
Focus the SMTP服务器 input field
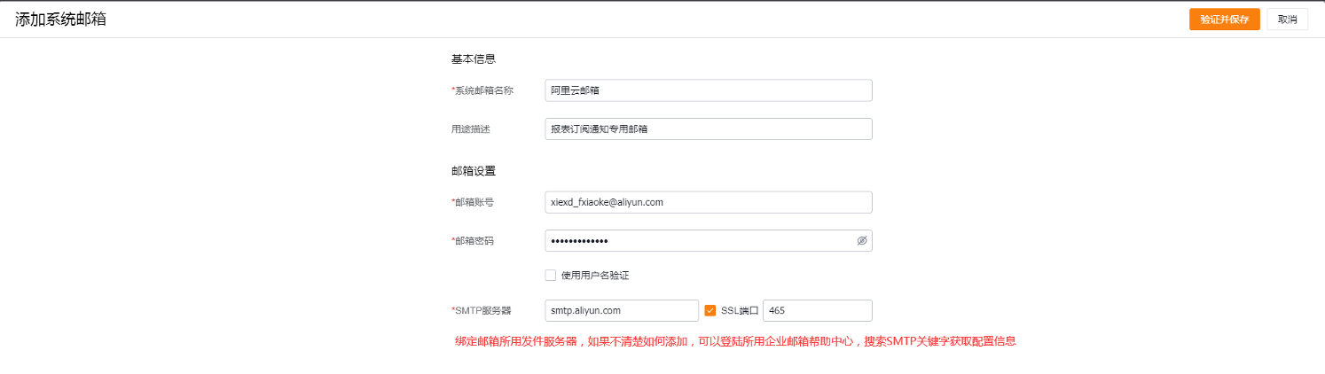[622, 310]
